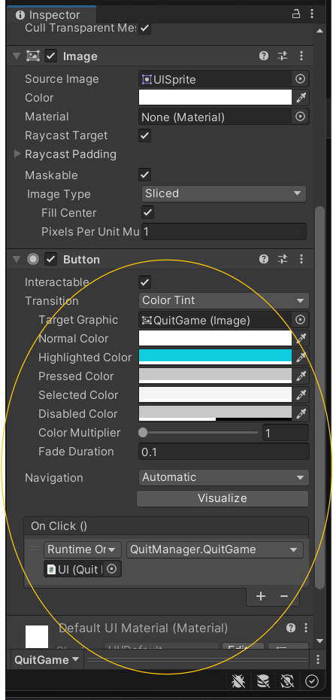The height and width of the screenshot is (700, 333).
Task: Open Button component kebab menu
Action: [x=301, y=259]
